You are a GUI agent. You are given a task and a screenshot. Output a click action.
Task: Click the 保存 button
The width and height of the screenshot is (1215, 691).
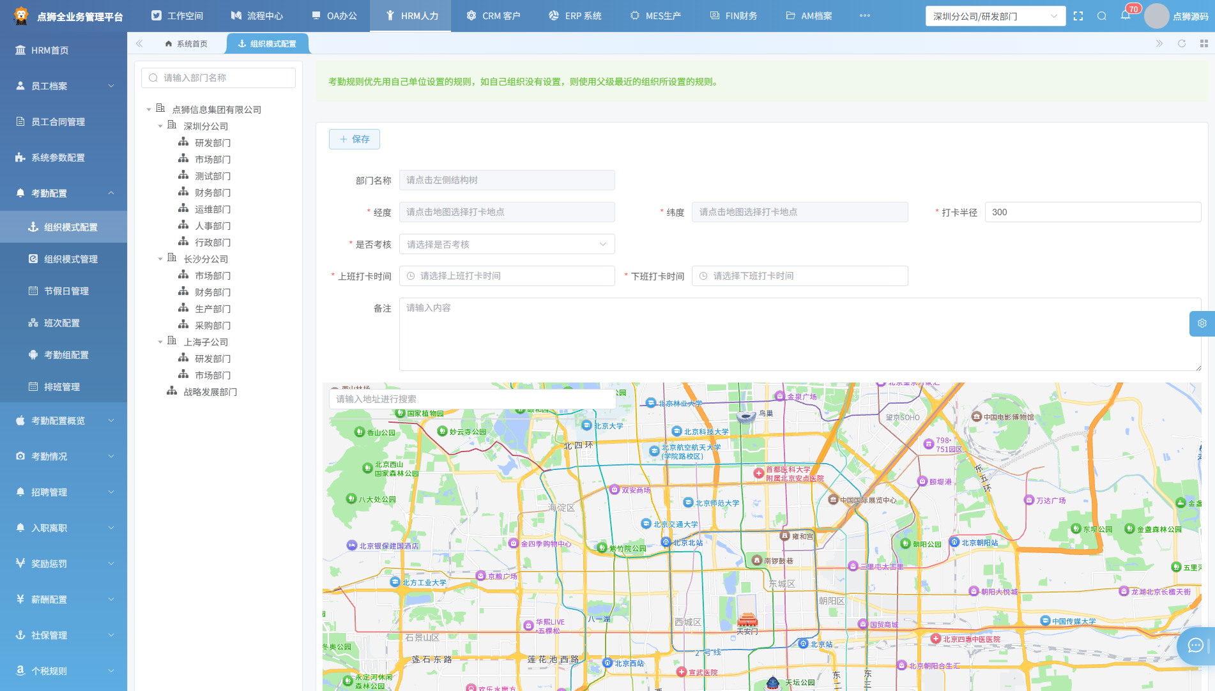(x=355, y=139)
